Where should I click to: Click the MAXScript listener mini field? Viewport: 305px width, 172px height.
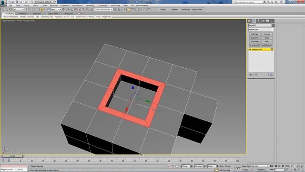point(14,170)
